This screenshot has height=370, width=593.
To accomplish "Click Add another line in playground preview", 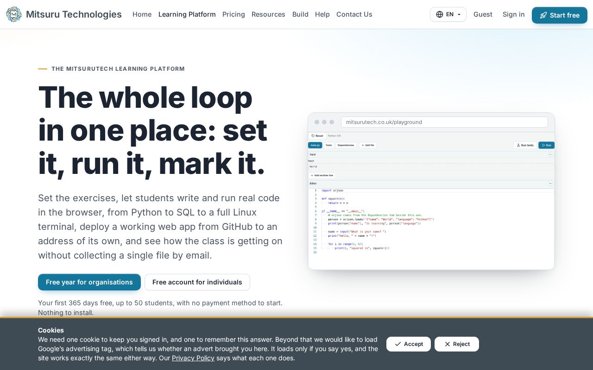I will (x=322, y=176).
